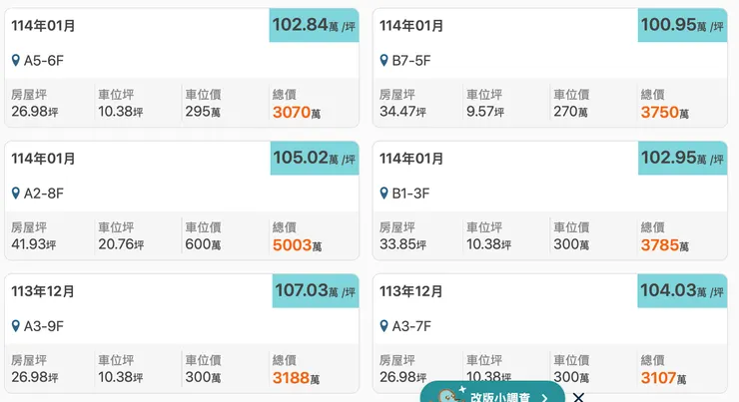Dismiss the 改版小調查 survey banner

[x=578, y=396]
